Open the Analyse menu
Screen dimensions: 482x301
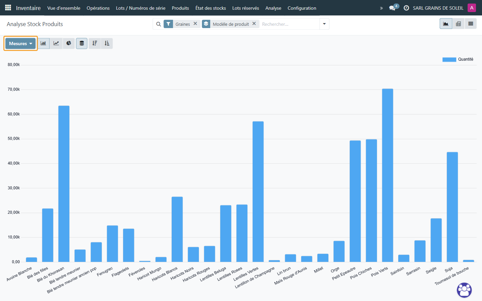point(273,8)
